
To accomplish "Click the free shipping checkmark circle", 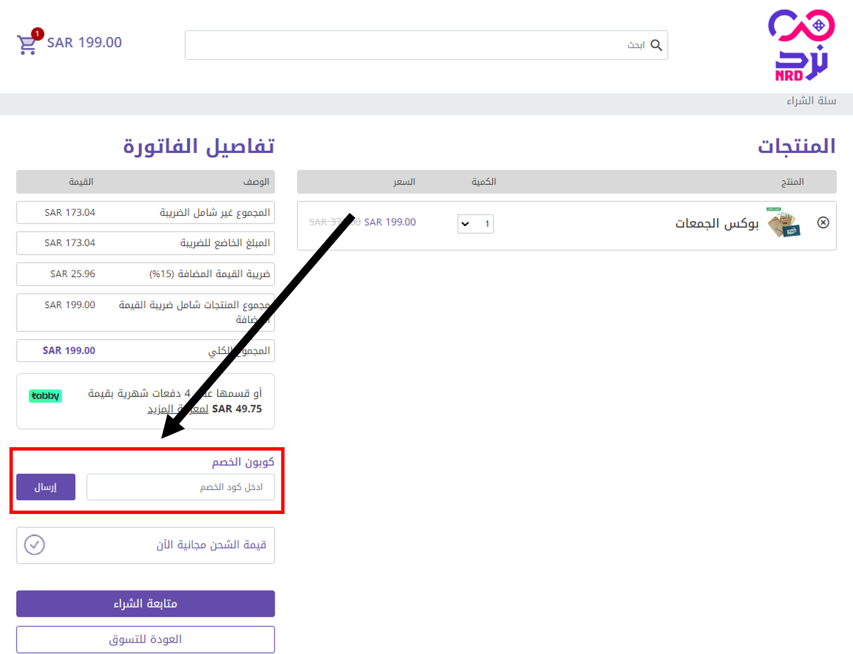I will coord(34,545).
